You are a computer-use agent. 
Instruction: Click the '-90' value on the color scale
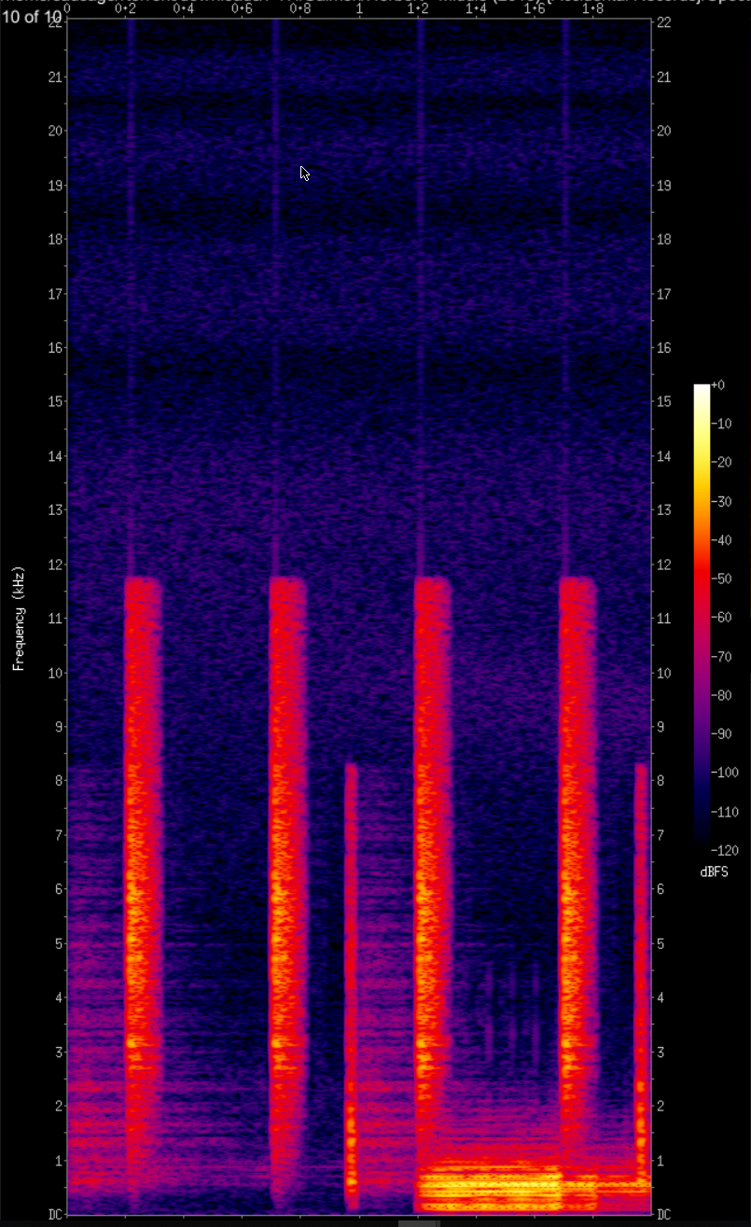(x=720, y=734)
